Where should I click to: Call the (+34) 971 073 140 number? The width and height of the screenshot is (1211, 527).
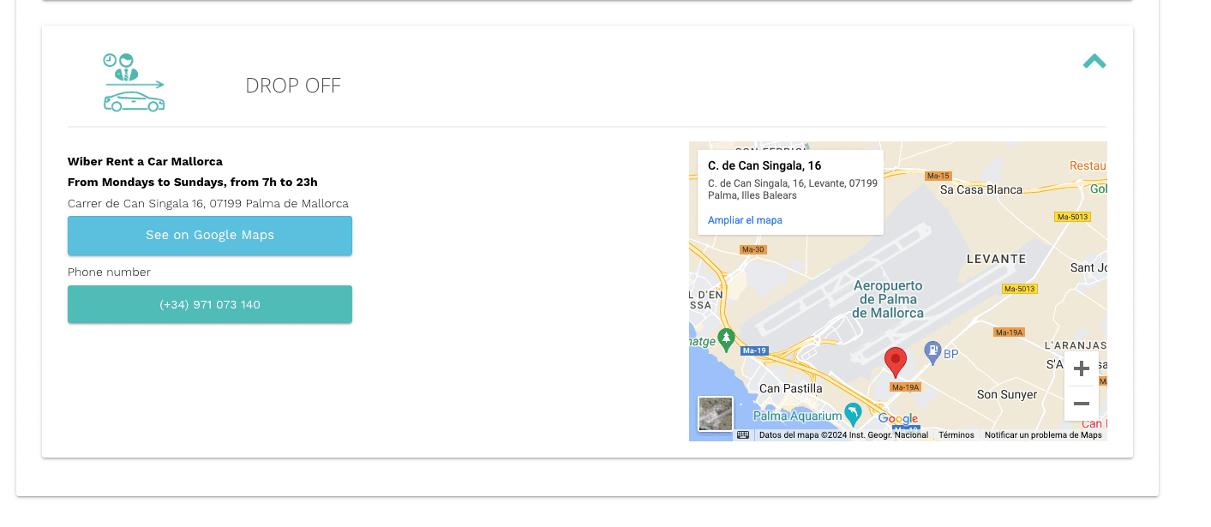click(x=210, y=304)
